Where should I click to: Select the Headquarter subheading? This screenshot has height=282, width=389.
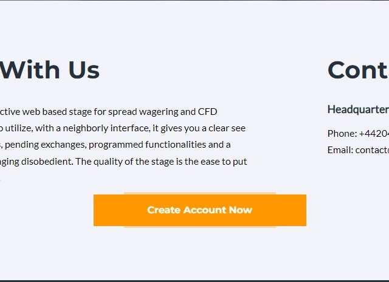[357, 109]
